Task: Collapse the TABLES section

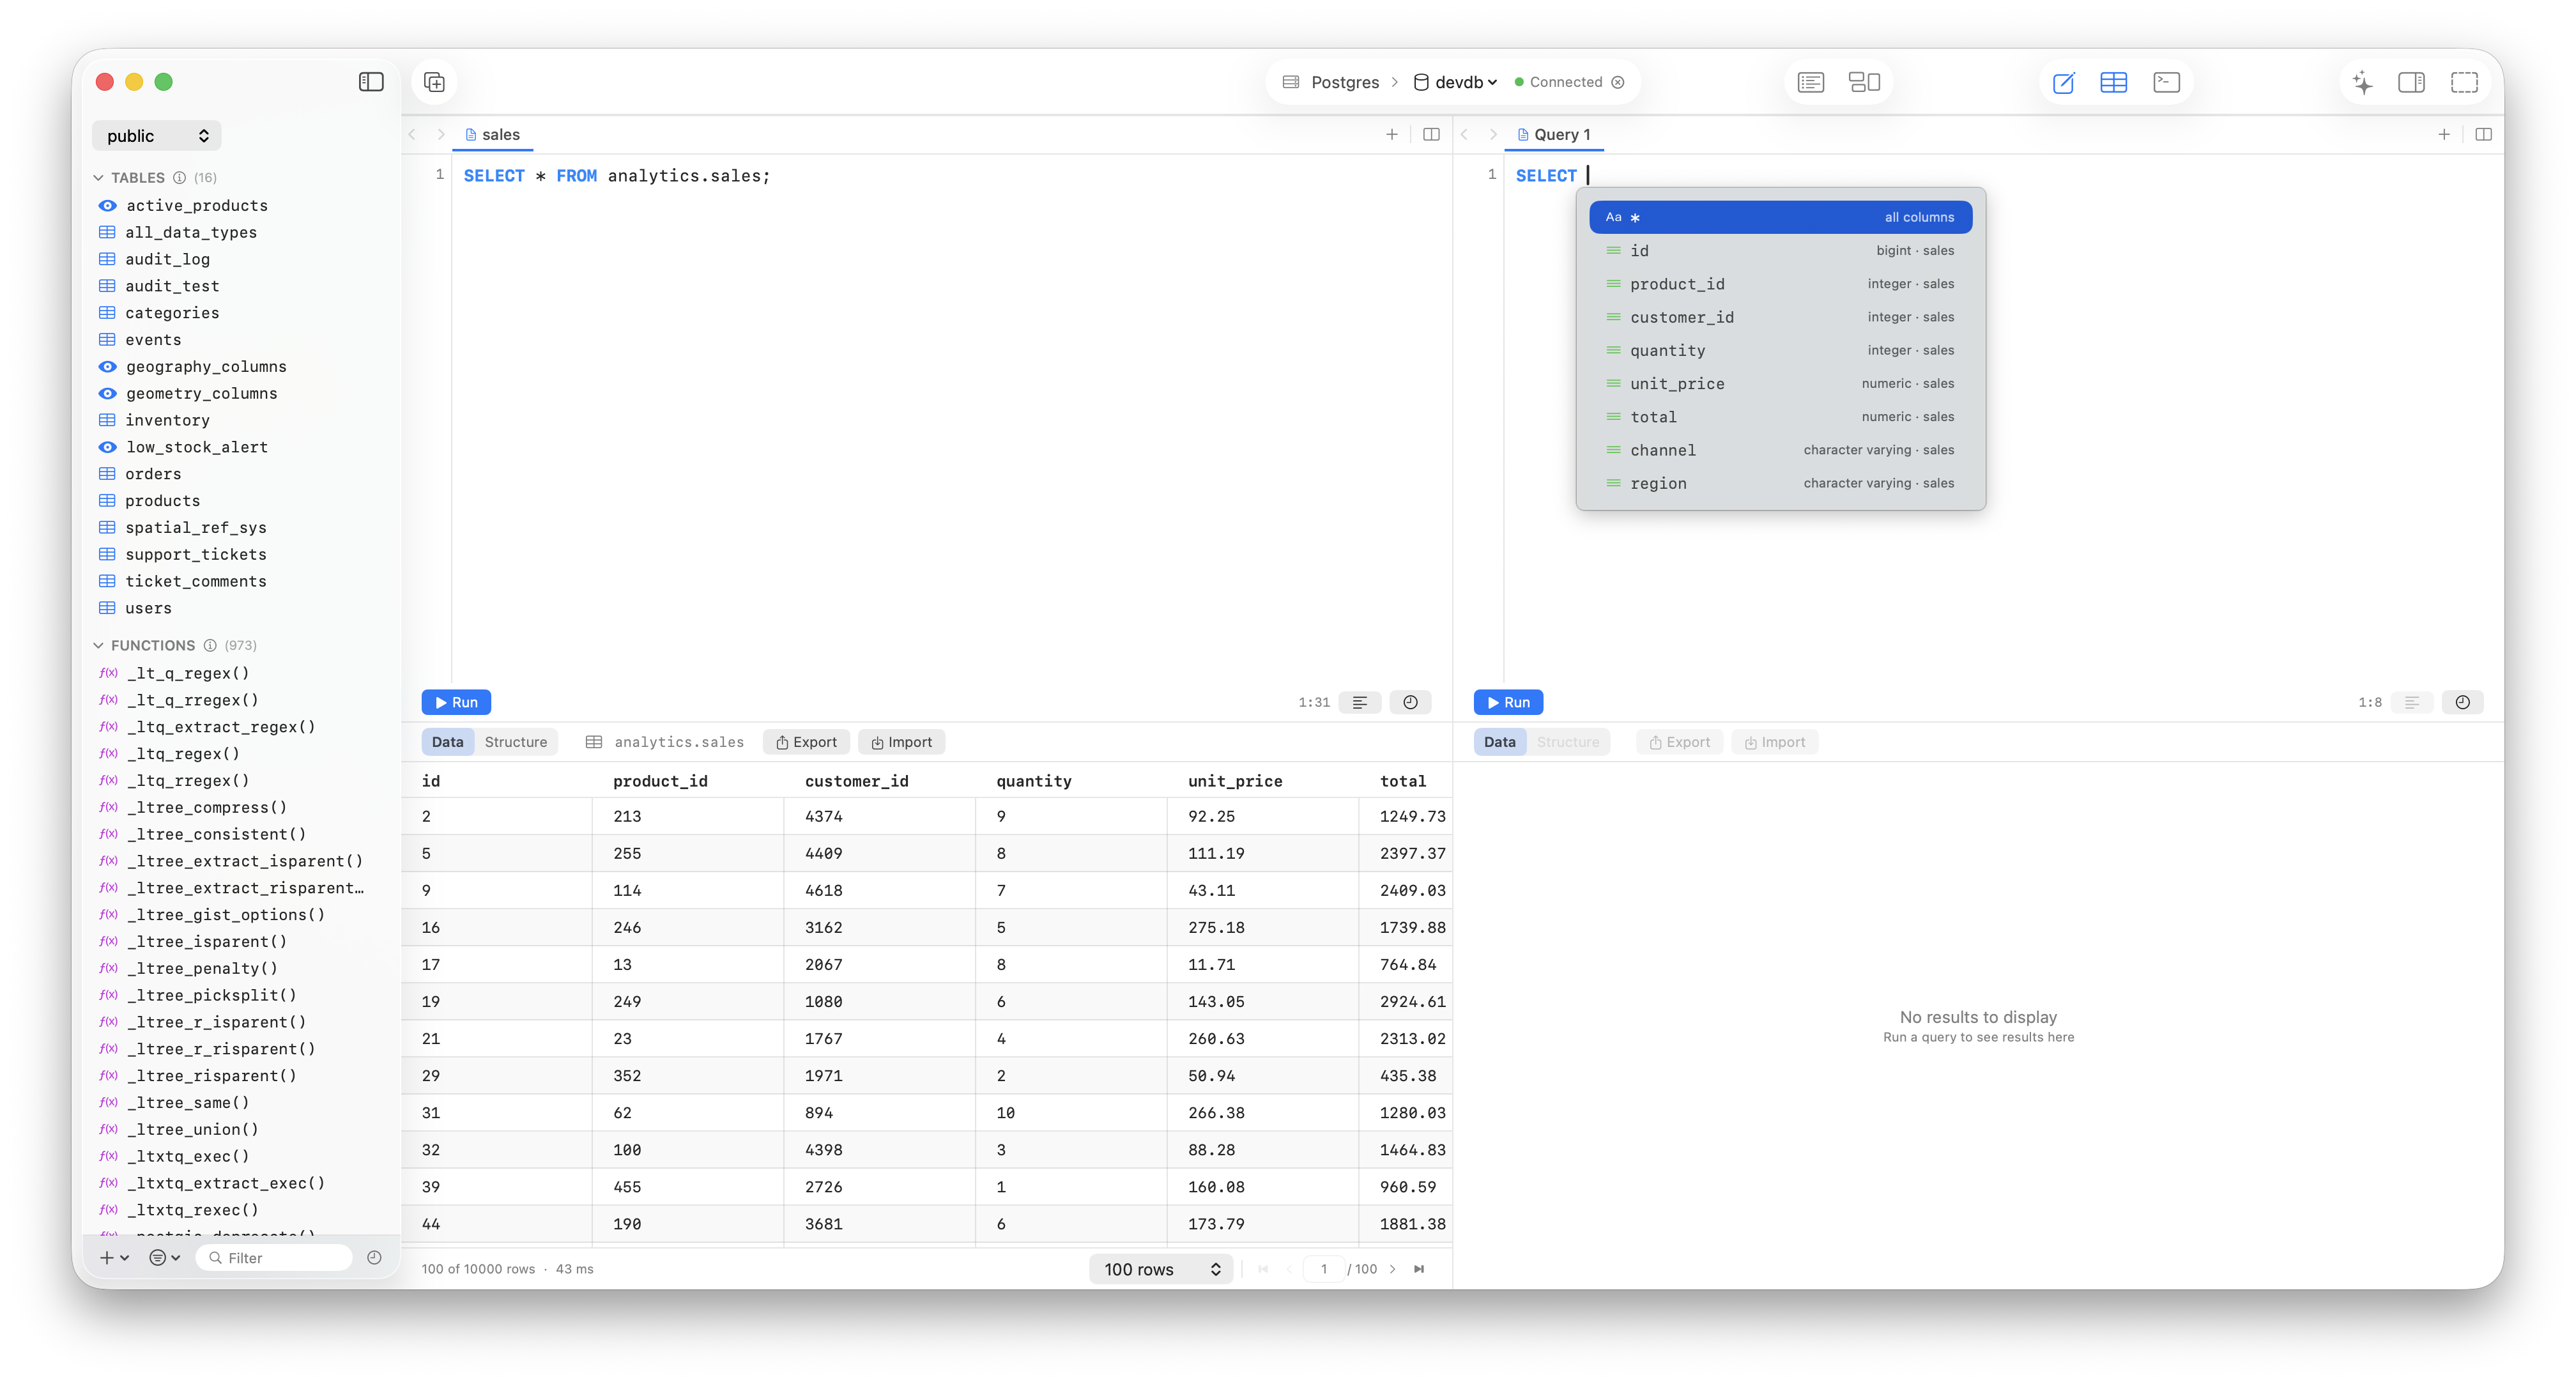Action: coord(98,178)
